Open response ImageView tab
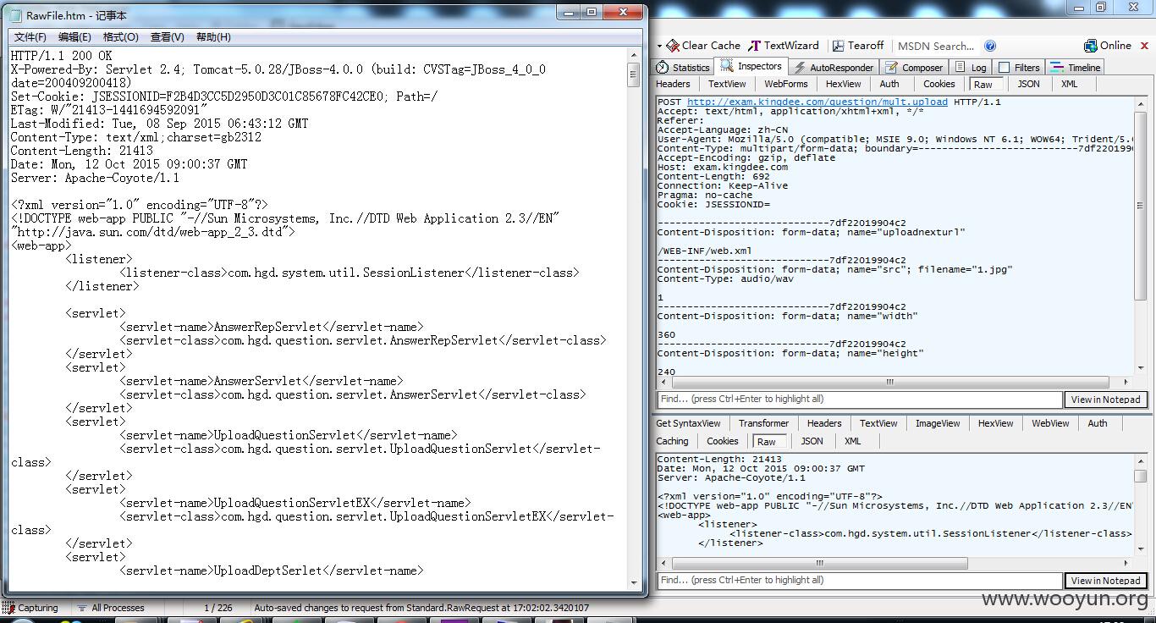The width and height of the screenshot is (1156, 623). (938, 423)
